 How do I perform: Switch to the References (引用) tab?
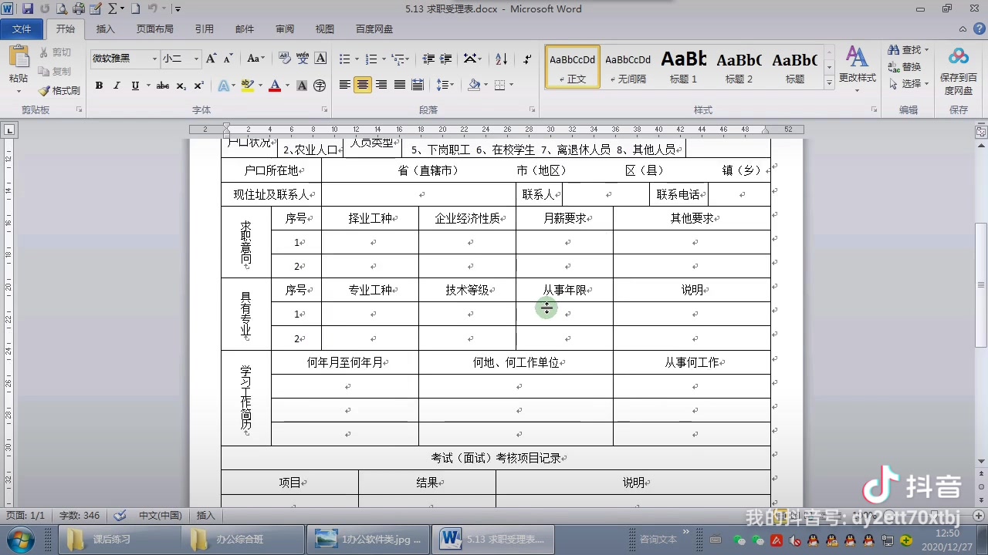coord(205,29)
